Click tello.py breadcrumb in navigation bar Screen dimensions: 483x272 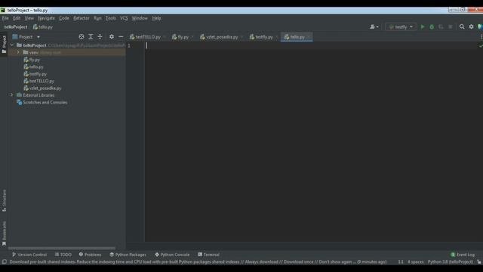(x=43, y=27)
